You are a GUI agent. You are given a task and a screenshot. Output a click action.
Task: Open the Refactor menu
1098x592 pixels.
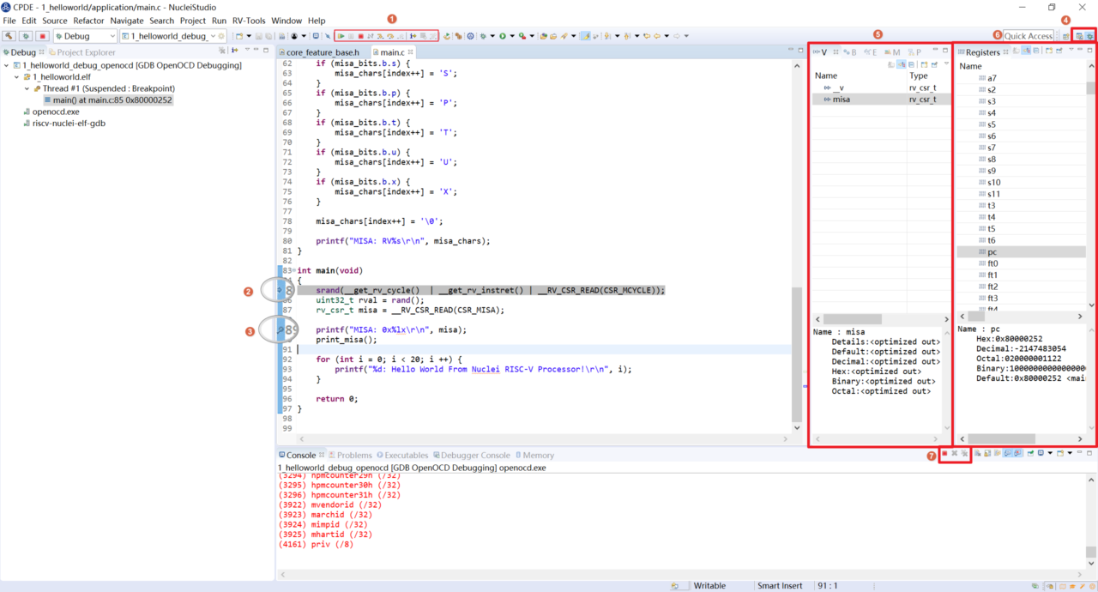click(89, 21)
